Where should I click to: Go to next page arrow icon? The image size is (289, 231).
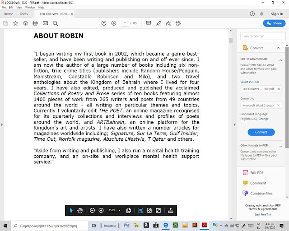(114, 23)
